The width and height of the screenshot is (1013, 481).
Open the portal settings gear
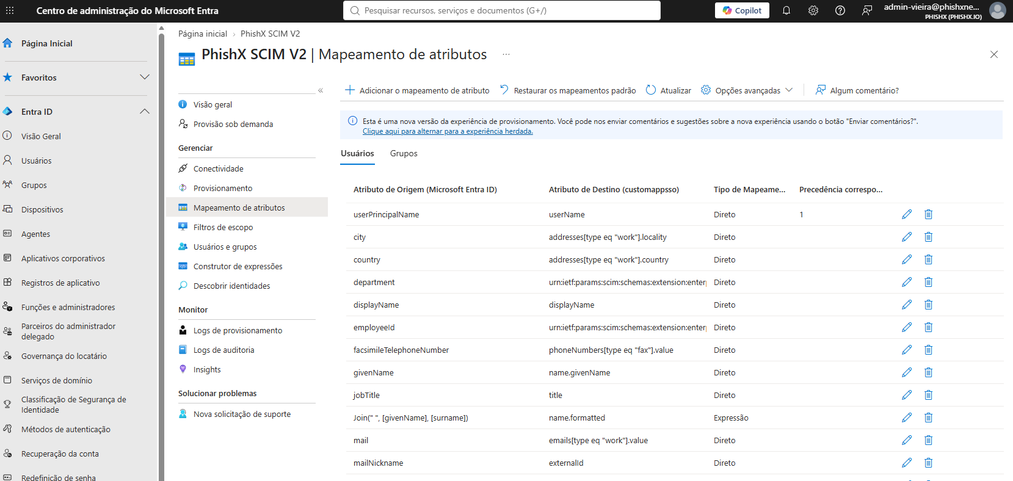point(813,10)
